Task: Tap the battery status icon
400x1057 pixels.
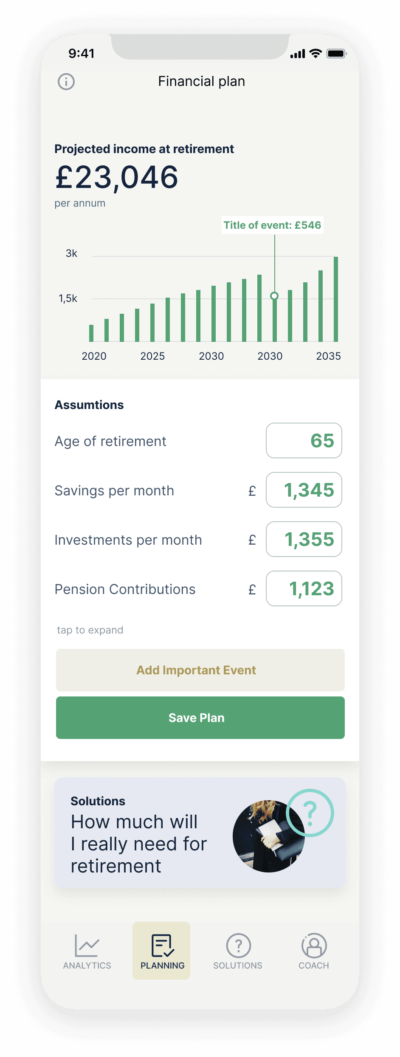Action: coord(336,54)
